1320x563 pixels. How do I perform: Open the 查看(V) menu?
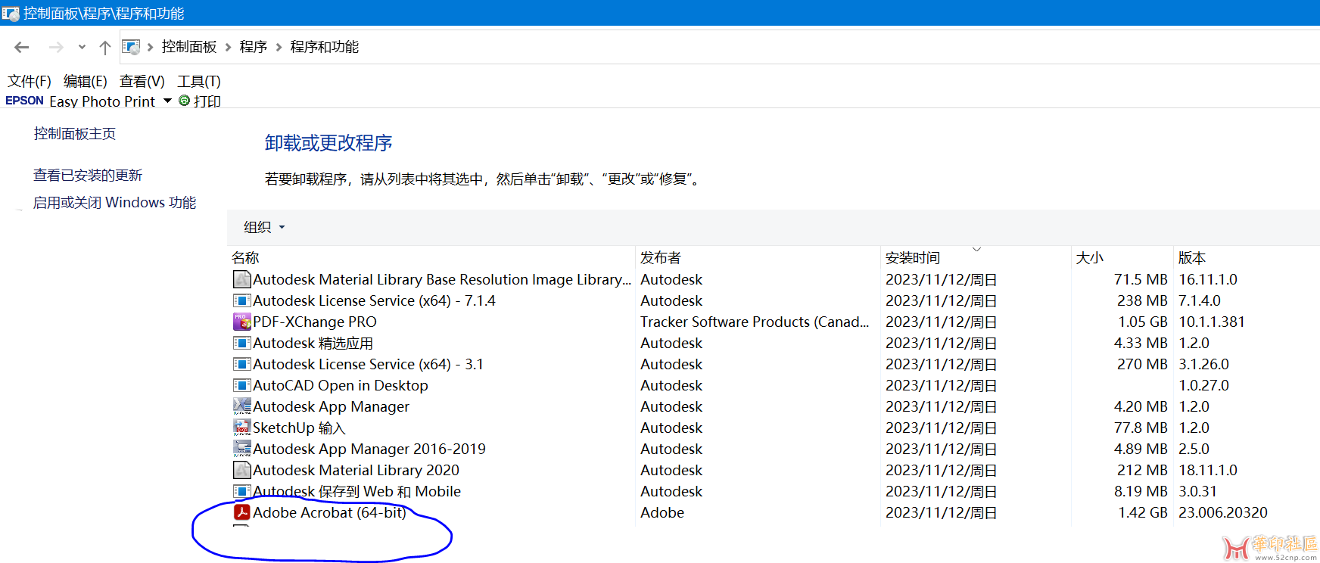click(142, 81)
